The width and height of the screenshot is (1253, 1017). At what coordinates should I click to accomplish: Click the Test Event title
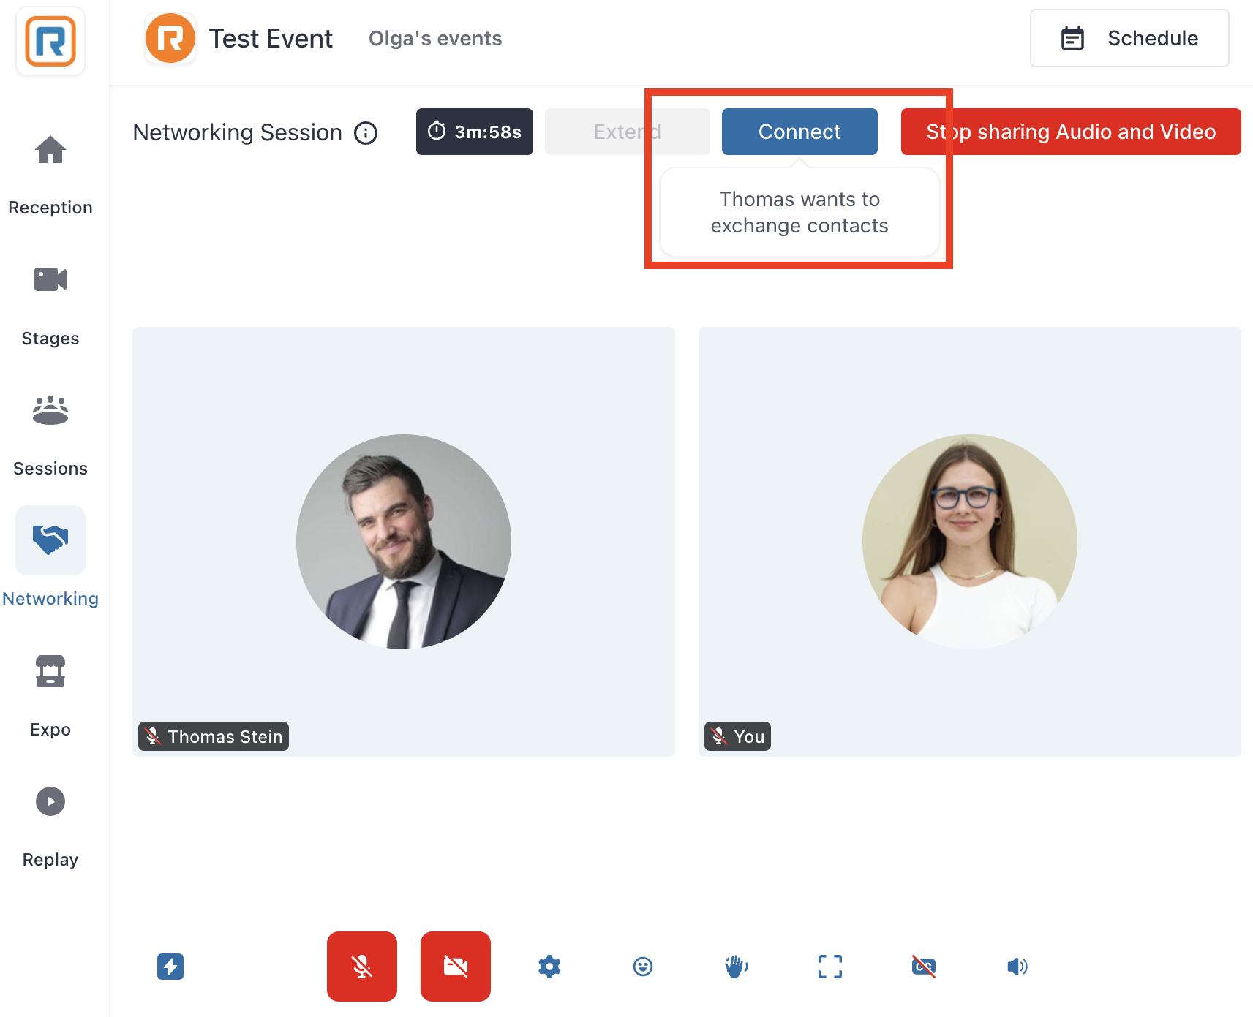pos(271,38)
